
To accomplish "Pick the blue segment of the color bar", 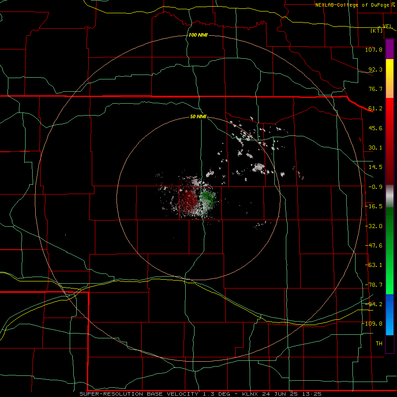I will coord(390,315).
